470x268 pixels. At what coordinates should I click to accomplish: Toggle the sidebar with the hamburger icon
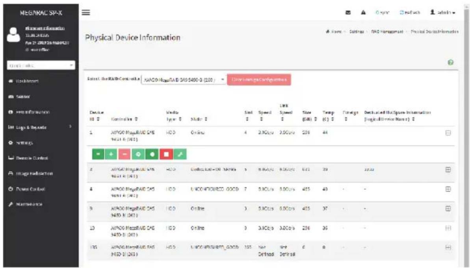coord(86,12)
